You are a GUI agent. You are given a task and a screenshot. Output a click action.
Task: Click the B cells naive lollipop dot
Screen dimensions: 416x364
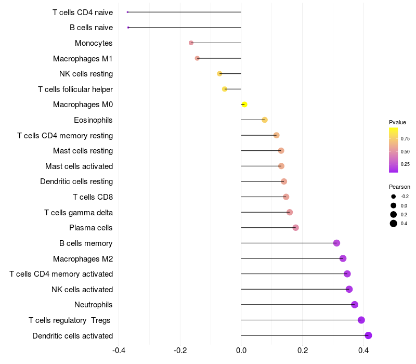tap(128, 27)
